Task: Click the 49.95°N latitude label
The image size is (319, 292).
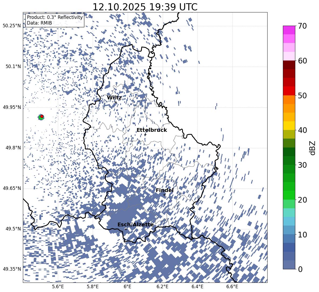Action: [x=12, y=107]
